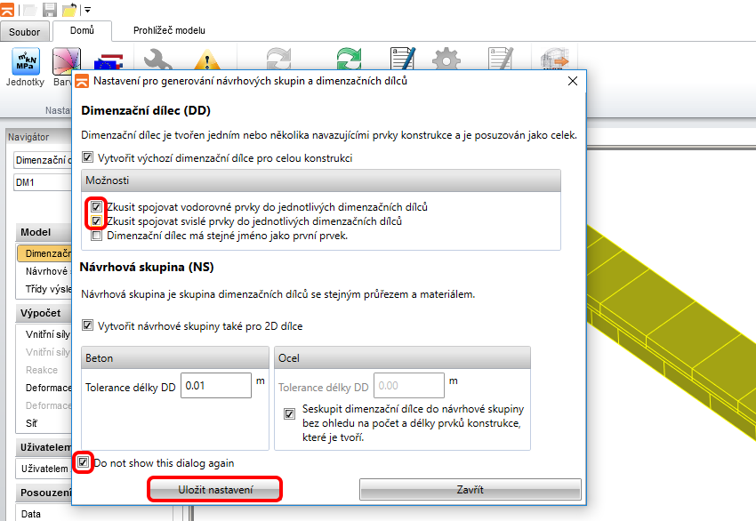
Task: Click the Možnosti section header
Action: 321,180
